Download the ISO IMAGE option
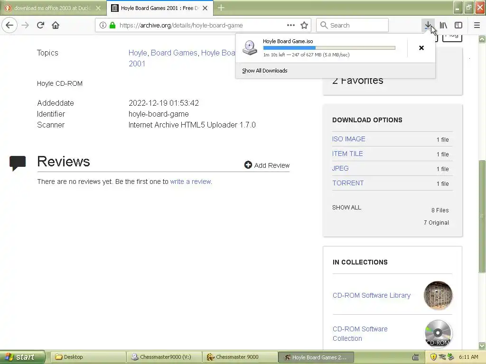486x364 pixels. pyautogui.click(x=349, y=139)
